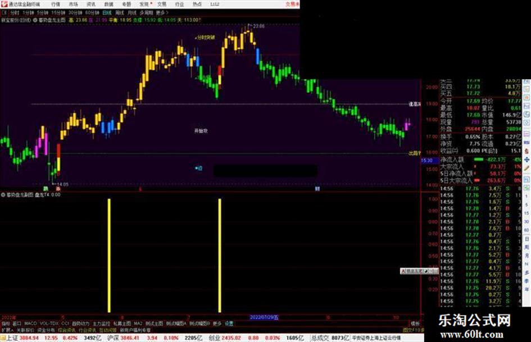
Task: Click the 沪深 index value 3846.41
Action: pos(130,338)
